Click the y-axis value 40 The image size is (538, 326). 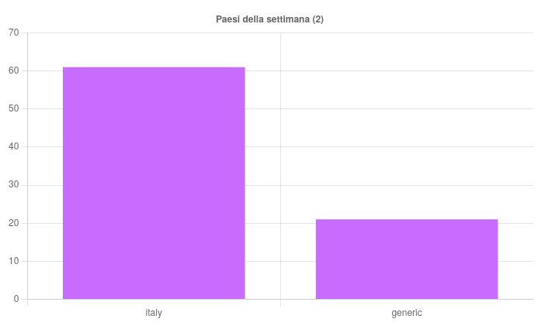[x=13, y=146]
